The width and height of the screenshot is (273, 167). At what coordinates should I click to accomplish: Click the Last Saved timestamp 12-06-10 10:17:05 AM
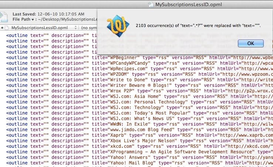[61, 14]
